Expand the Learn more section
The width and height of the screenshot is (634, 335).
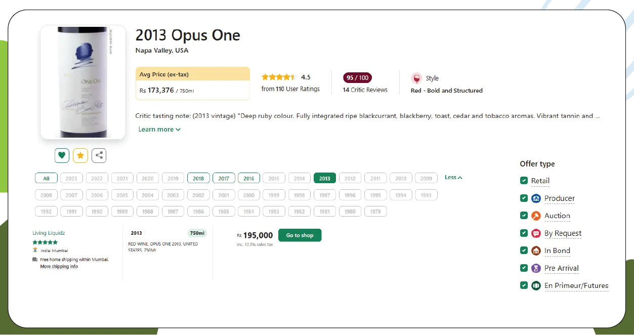click(159, 129)
